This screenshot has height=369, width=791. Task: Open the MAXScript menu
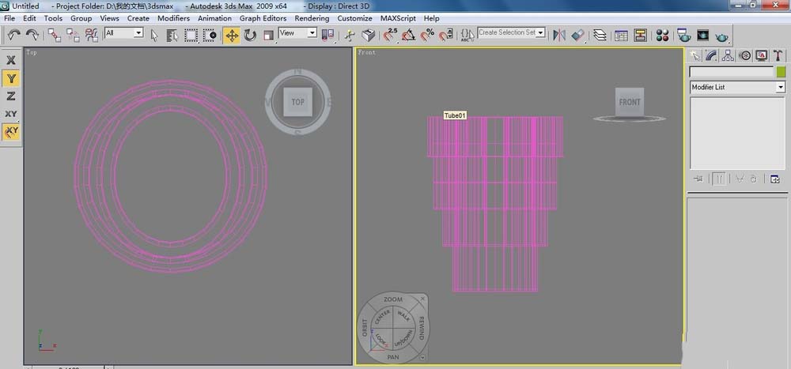(x=398, y=18)
